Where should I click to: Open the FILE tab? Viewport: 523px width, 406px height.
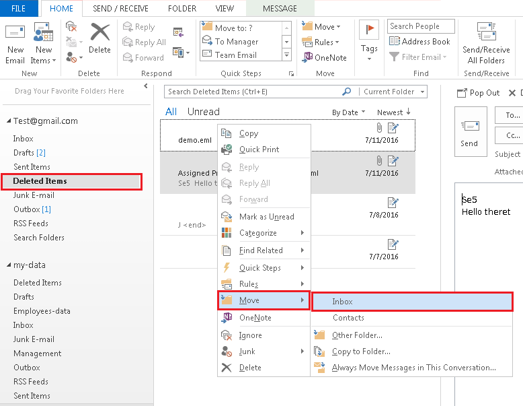point(18,8)
